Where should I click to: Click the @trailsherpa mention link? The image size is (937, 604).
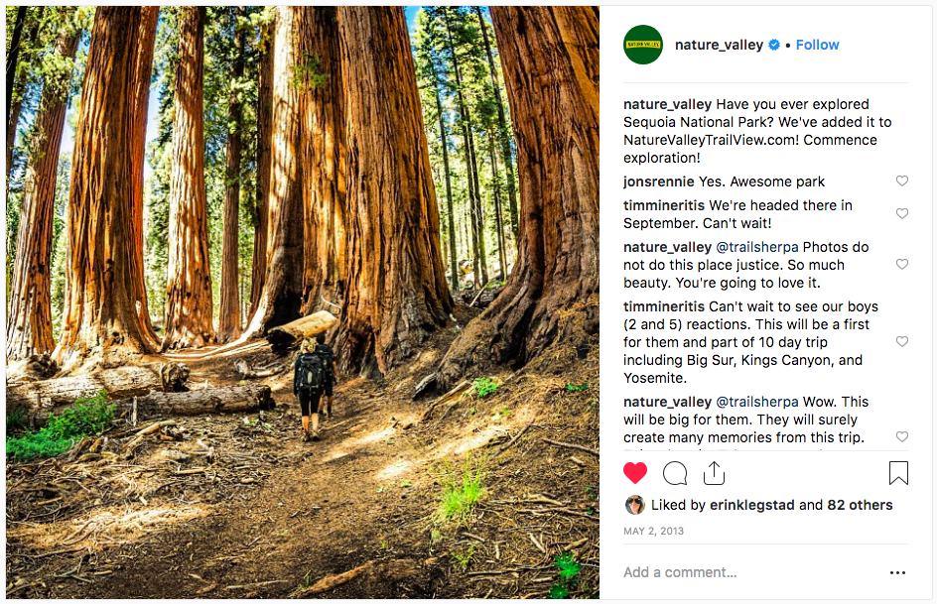[x=756, y=247]
